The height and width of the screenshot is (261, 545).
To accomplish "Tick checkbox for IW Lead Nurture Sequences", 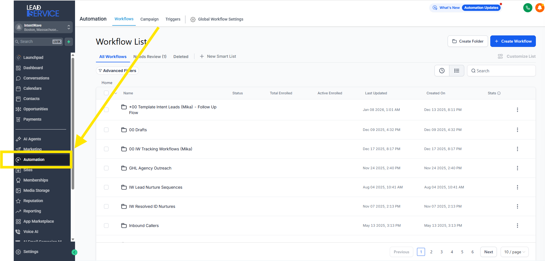I will pyautogui.click(x=106, y=187).
